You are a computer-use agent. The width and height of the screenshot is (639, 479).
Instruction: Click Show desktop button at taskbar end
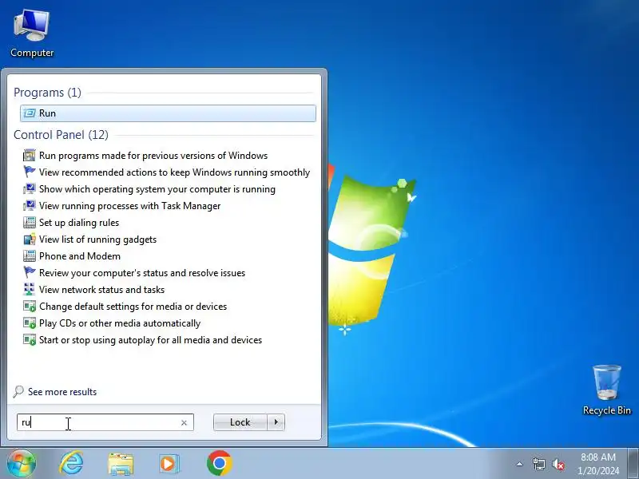[633, 464]
